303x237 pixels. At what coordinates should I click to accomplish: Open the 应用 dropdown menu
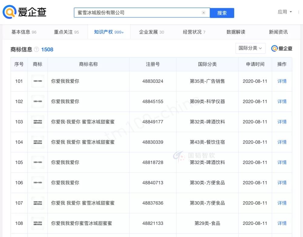pyautogui.click(x=285, y=12)
